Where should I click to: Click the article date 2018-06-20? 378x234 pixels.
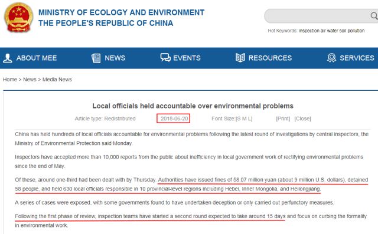tap(174, 118)
